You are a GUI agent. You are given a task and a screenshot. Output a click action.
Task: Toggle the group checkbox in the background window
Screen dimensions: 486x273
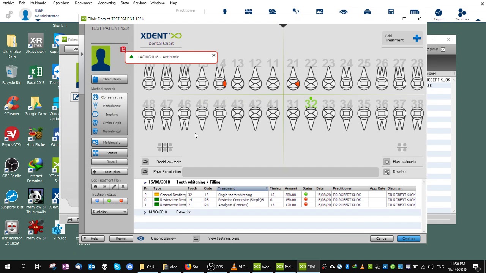(x=443, y=49)
